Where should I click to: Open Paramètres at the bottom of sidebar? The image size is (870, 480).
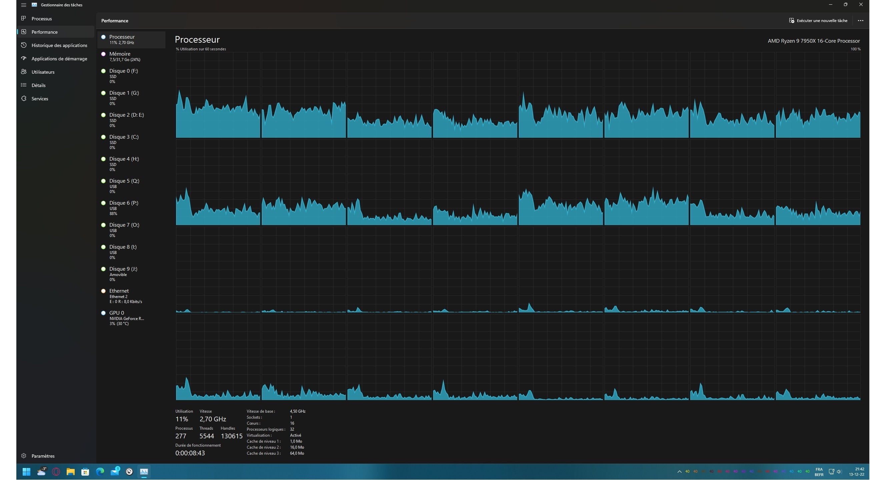43,456
